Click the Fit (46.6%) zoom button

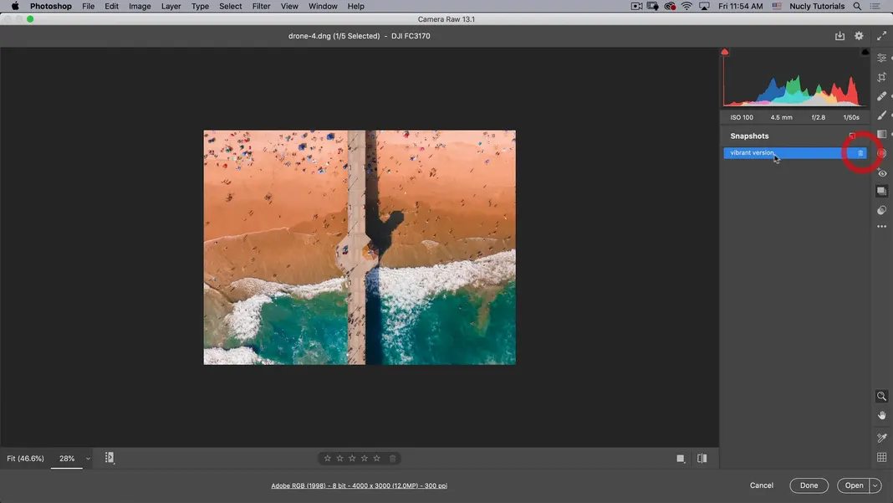tap(25, 459)
